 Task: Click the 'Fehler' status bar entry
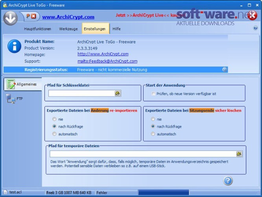(102, 193)
